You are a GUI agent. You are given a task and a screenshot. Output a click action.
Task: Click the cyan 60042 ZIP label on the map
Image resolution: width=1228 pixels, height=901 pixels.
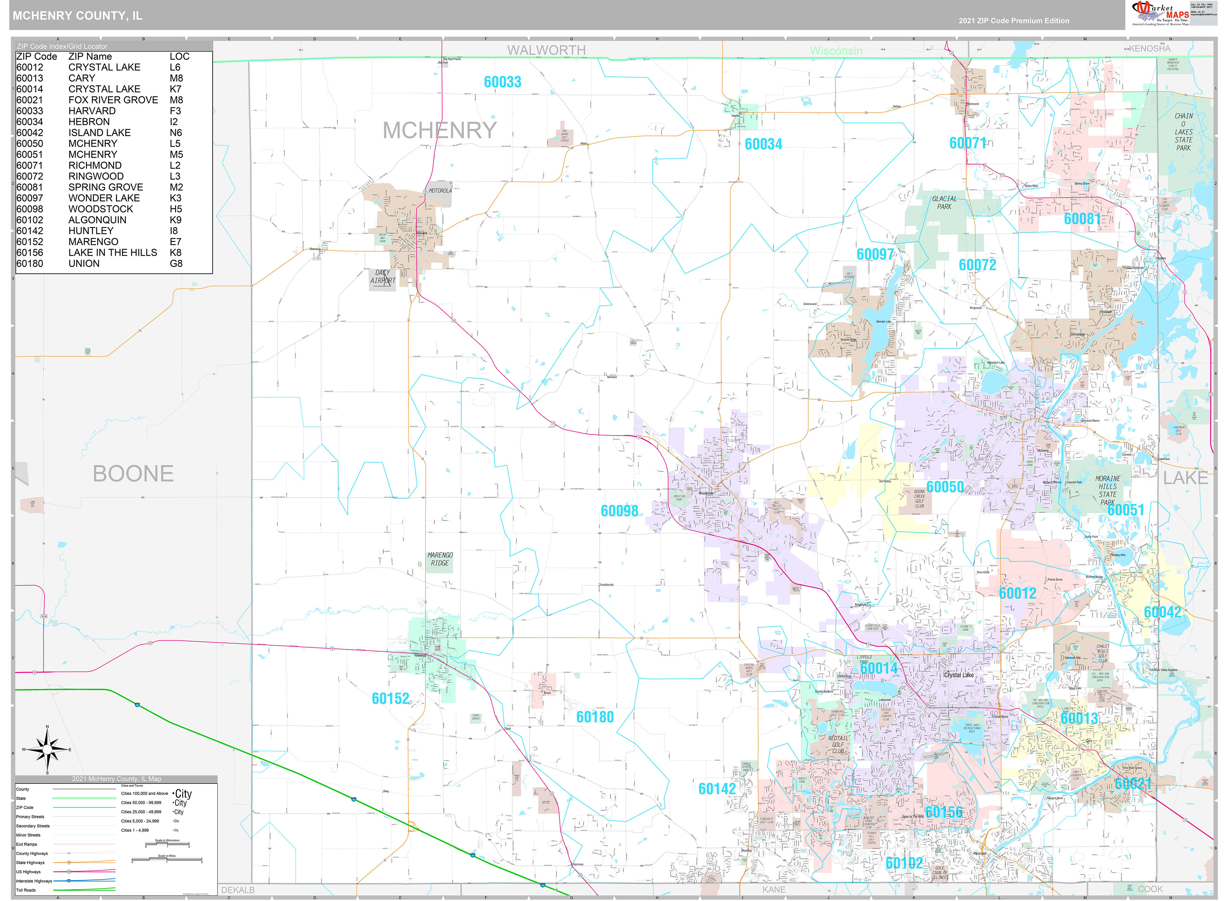(x=1162, y=612)
